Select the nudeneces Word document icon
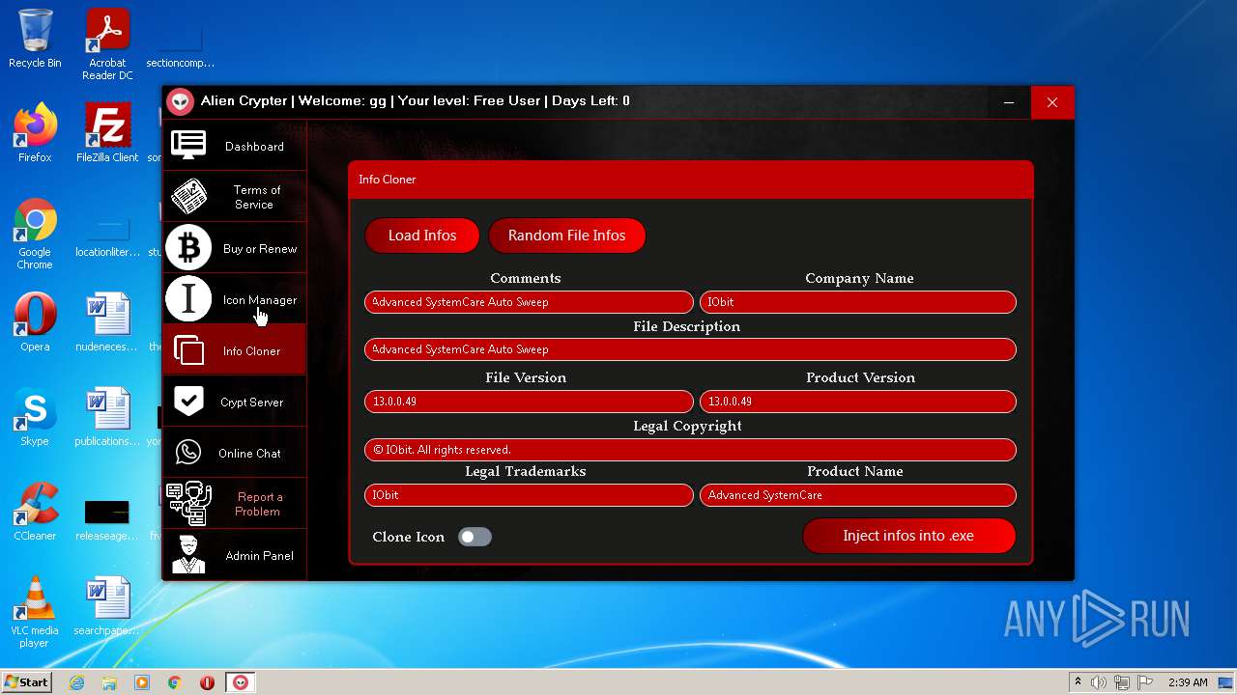1237x695 pixels. [x=107, y=322]
